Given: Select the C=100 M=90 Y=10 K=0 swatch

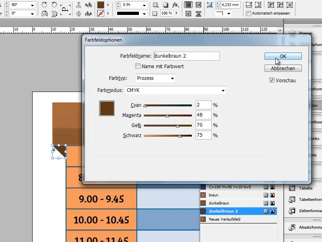Looking at the screenshot, I should 238,187.
